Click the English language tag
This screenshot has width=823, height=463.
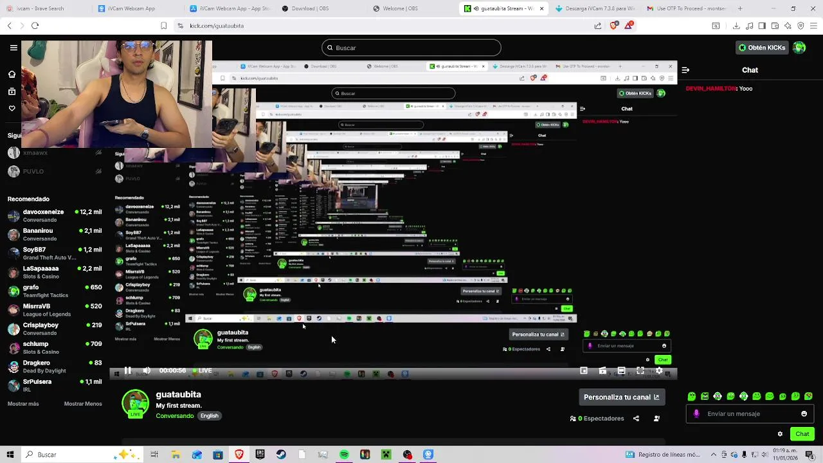pos(209,416)
